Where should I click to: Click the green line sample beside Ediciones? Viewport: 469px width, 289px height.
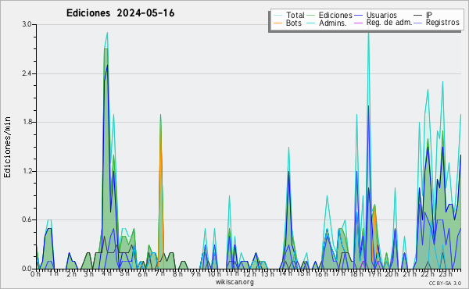point(311,16)
